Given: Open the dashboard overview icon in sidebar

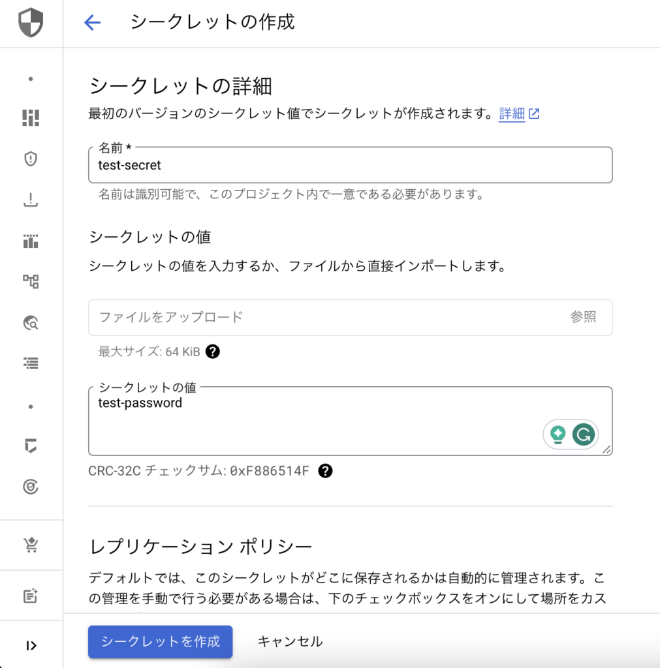Looking at the screenshot, I should [31, 117].
